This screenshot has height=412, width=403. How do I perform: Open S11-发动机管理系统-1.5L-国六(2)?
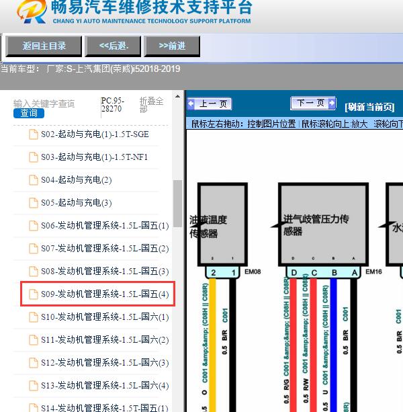(x=105, y=340)
